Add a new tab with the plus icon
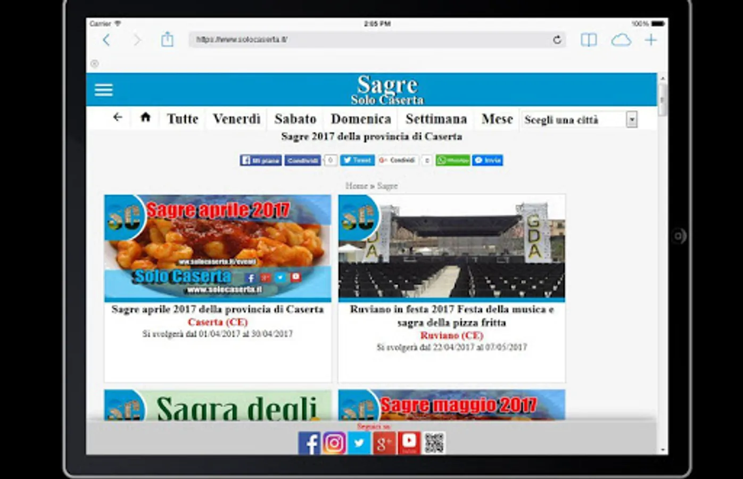 point(651,40)
